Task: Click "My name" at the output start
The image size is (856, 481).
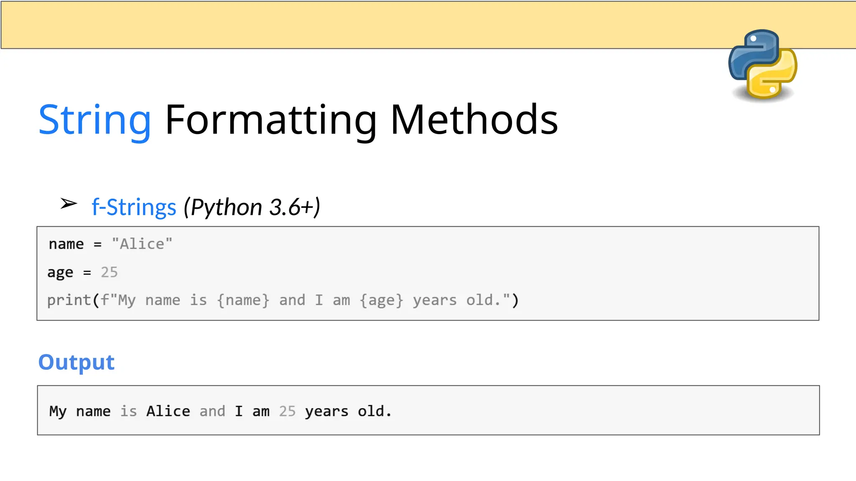Action: coord(80,411)
